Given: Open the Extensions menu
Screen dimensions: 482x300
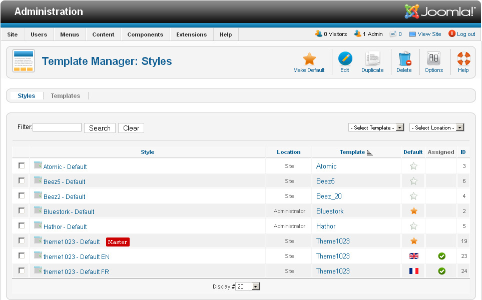Looking at the screenshot, I should coord(192,34).
